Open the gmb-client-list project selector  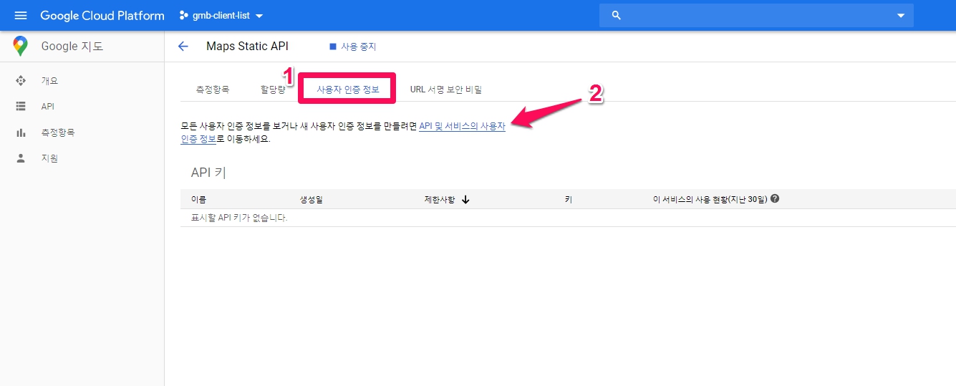pos(221,16)
